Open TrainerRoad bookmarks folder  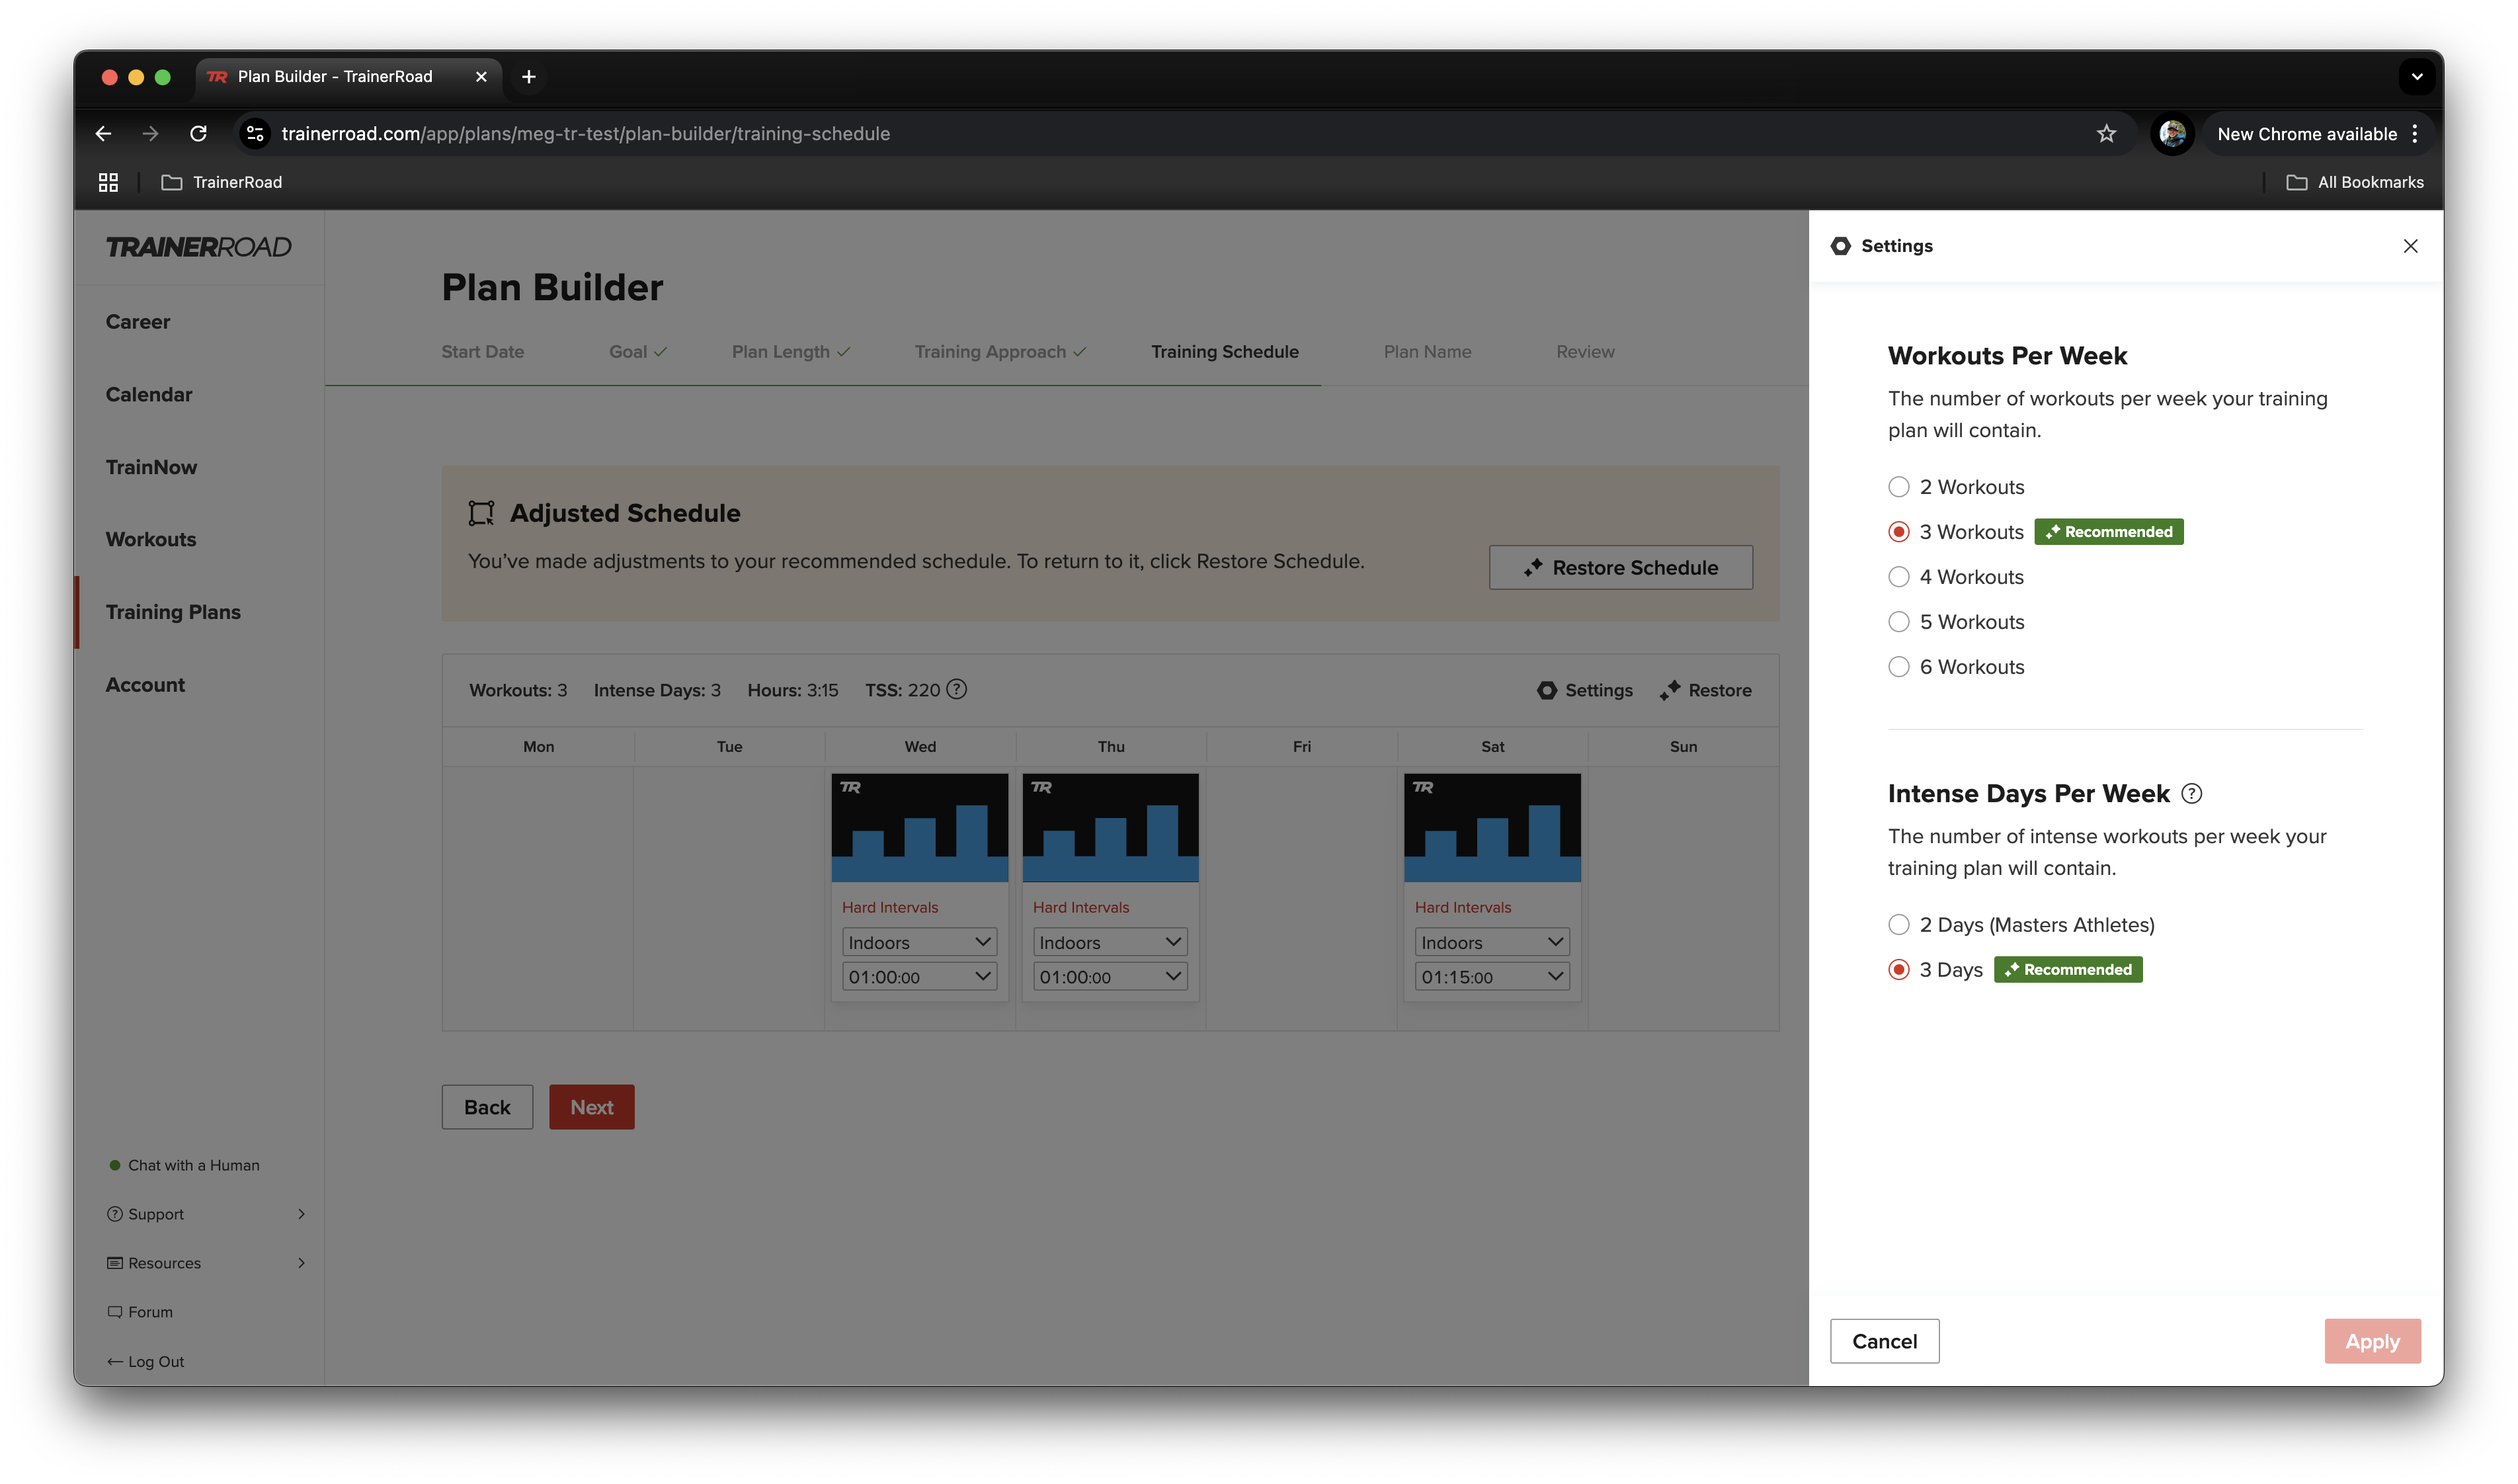[x=222, y=182]
